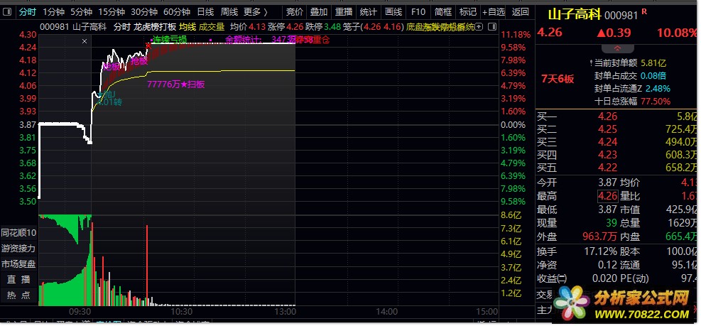Switch to 60分钟 chart period
The image size is (701, 326).
point(177,12)
